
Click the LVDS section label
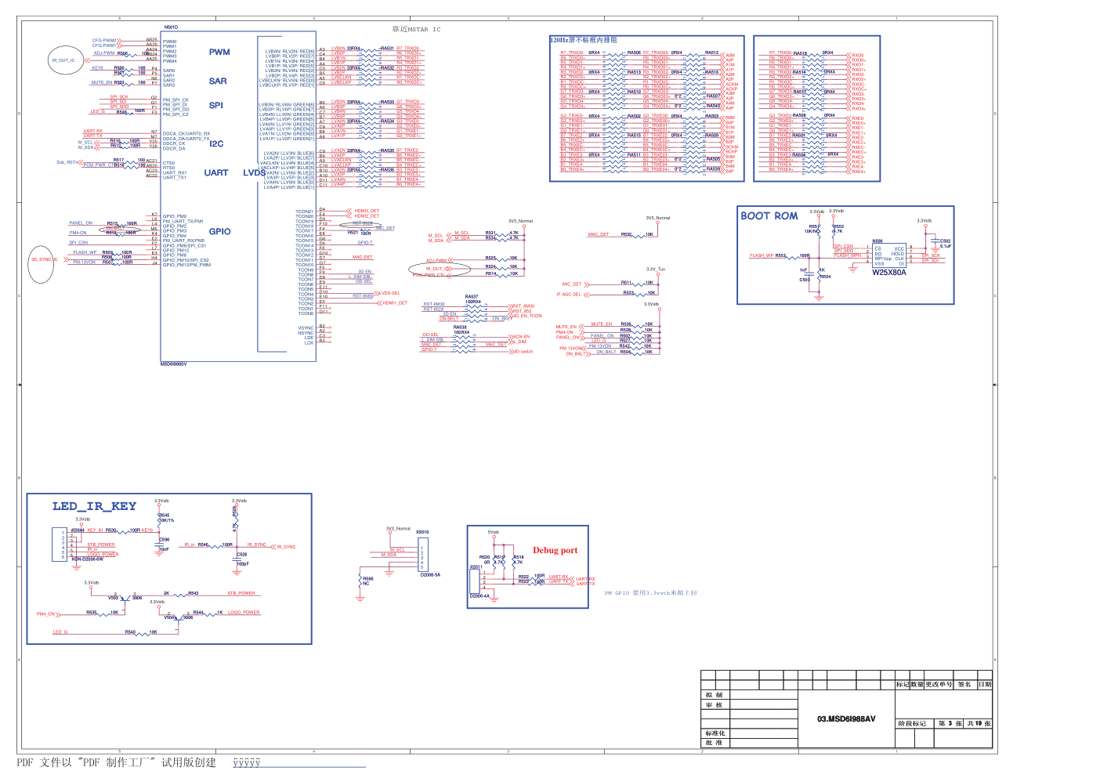[x=254, y=173]
